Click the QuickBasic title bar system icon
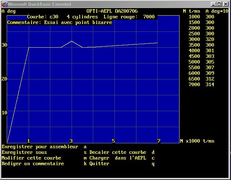Viewport: 231px width, 180px height. pyautogui.click(x=4, y=4)
